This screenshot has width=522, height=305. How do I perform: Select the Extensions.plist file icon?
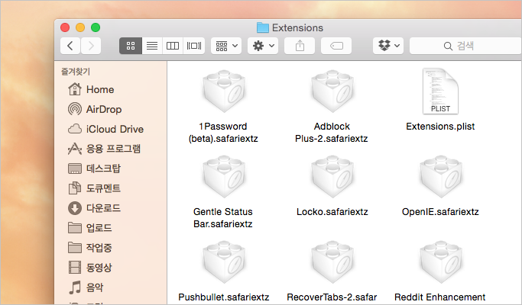[x=440, y=91]
